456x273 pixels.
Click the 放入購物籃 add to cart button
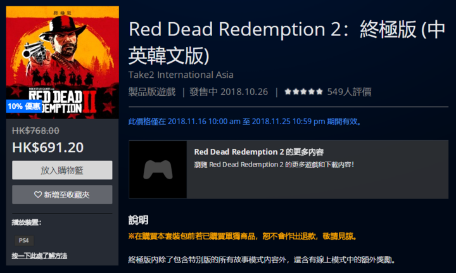(x=62, y=170)
